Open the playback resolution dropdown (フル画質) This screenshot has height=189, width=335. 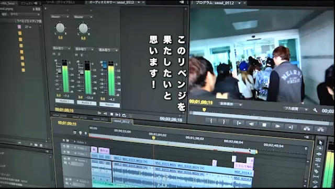point(296,109)
